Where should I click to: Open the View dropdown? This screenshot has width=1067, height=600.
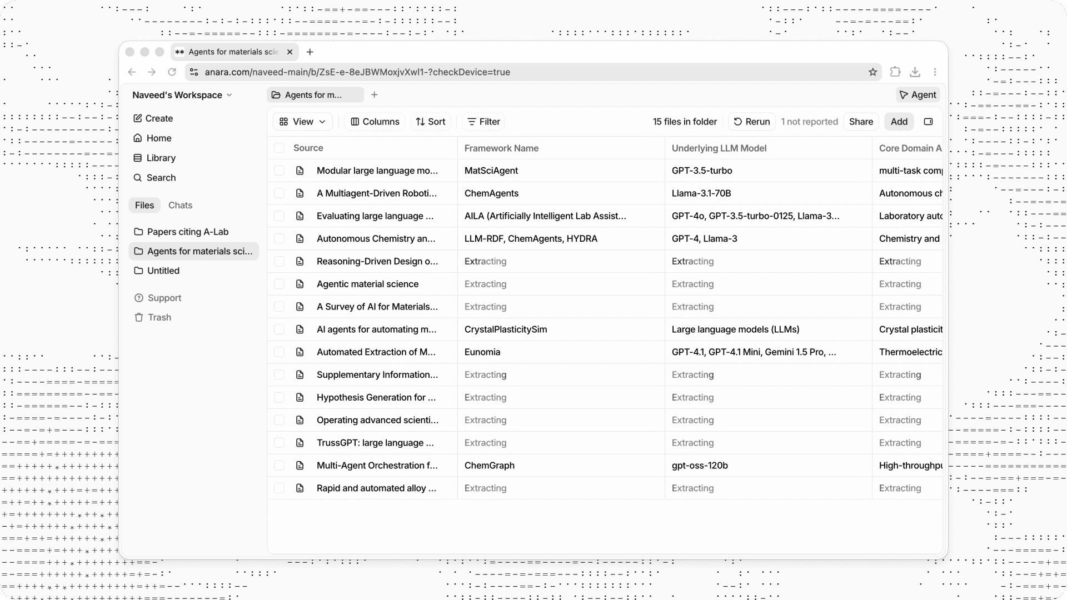tap(302, 122)
